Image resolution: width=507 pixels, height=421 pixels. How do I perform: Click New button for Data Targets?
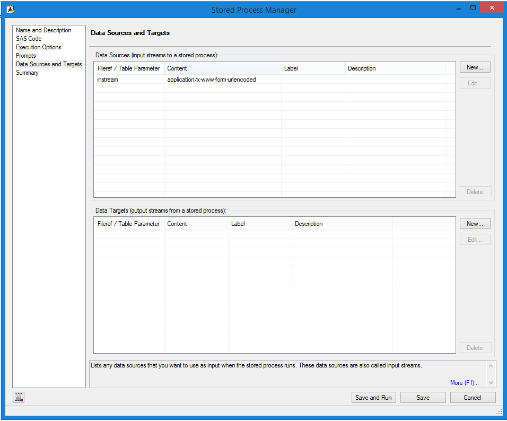point(475,224)
